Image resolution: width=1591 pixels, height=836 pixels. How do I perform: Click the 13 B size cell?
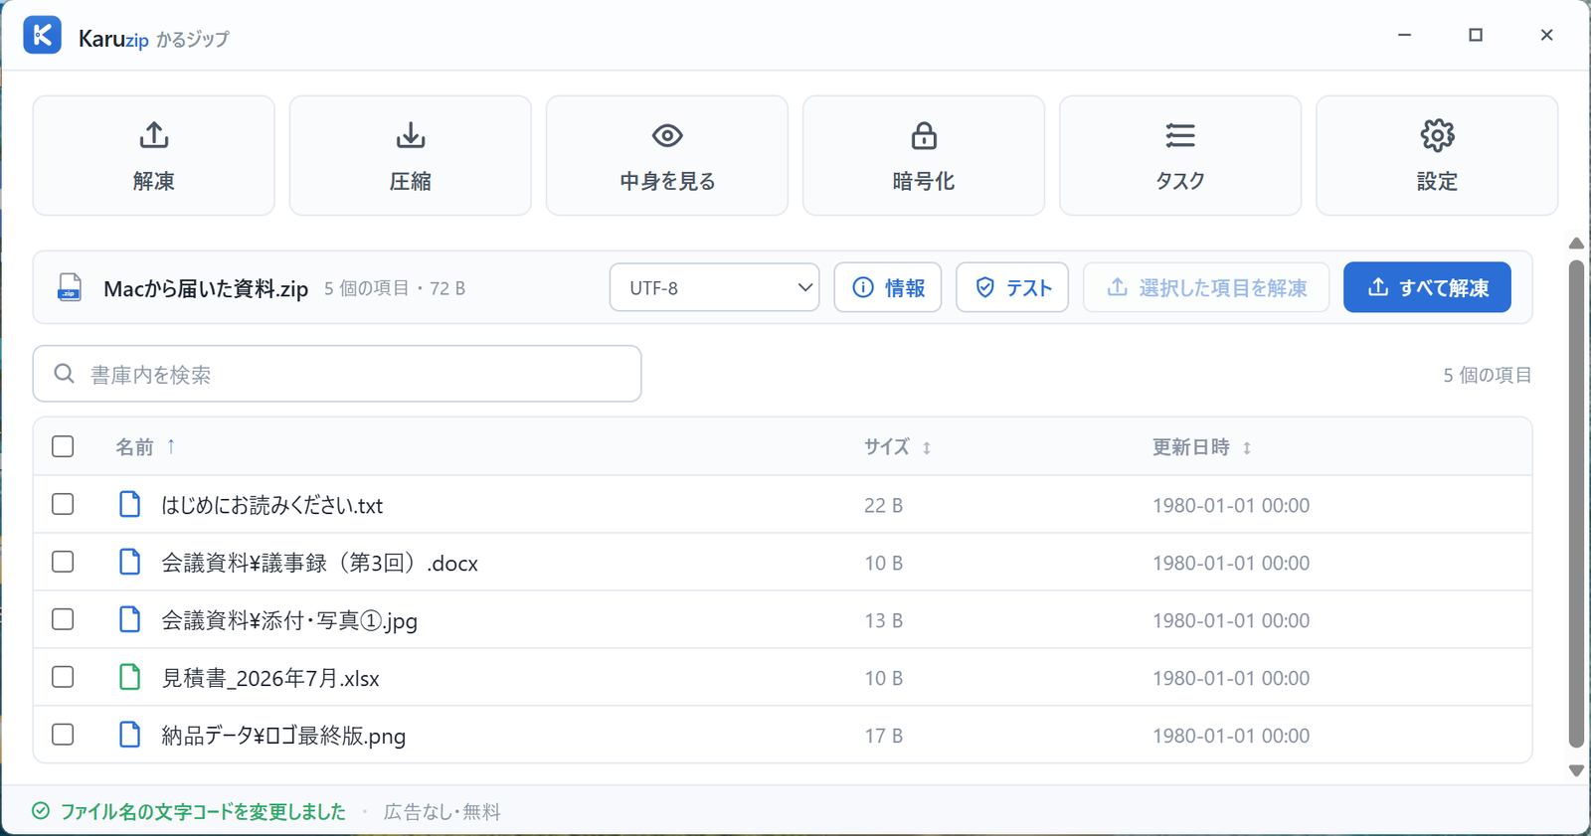tap(883, 620)
